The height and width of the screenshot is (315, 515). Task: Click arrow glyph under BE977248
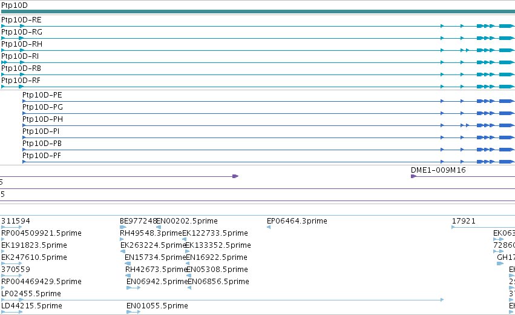[123, 227]
